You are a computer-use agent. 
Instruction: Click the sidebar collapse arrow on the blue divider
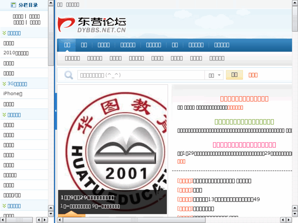pyautogui.click(x=56, y=110)
